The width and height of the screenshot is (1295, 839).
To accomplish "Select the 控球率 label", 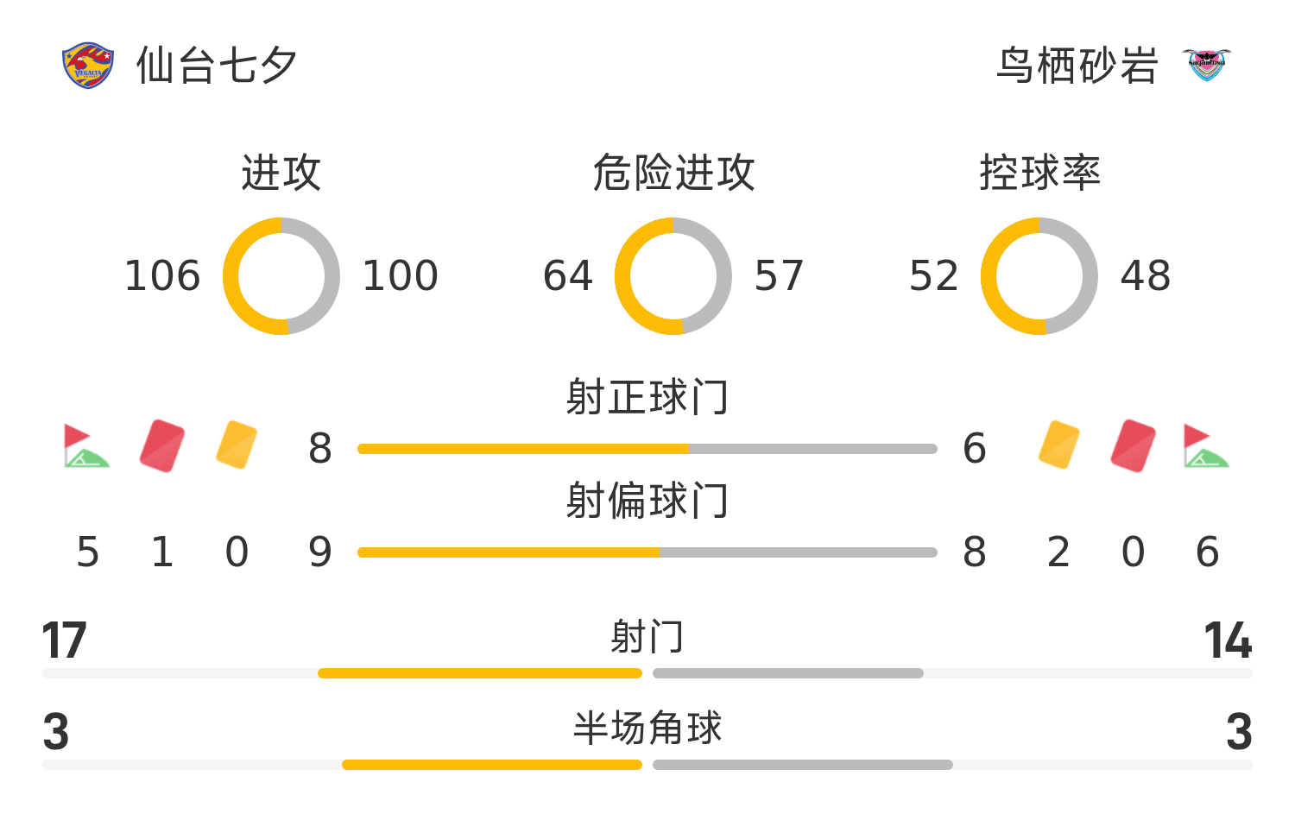I will (x=1039, y=173).
